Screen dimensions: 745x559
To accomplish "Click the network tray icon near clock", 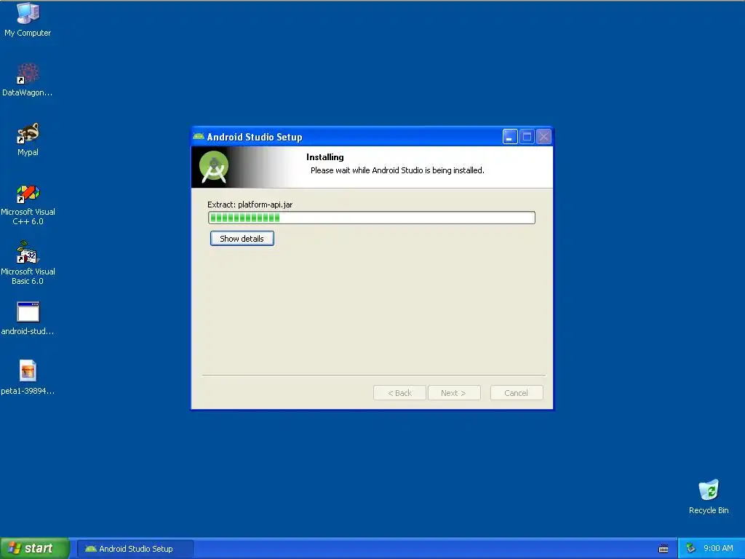I will (690, 549).
